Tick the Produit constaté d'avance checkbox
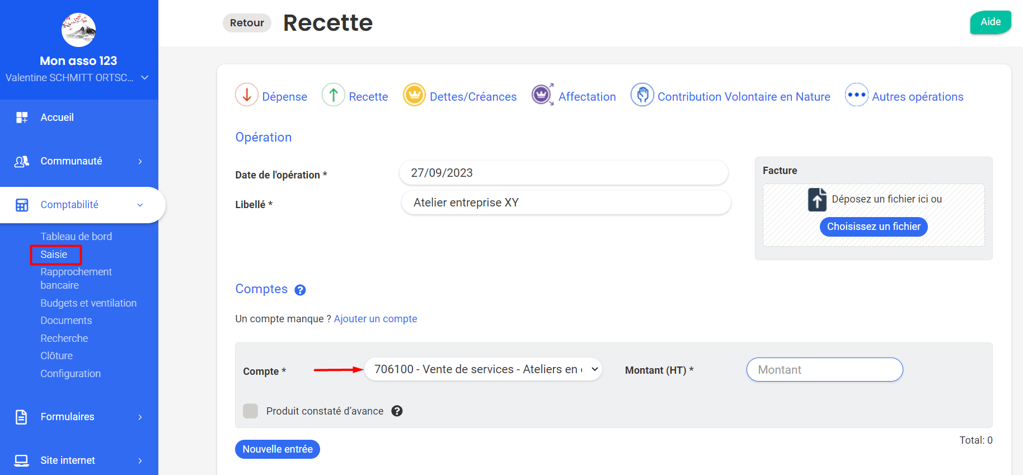Viewport: 1023px width, 475px height. tap(251, 411)
